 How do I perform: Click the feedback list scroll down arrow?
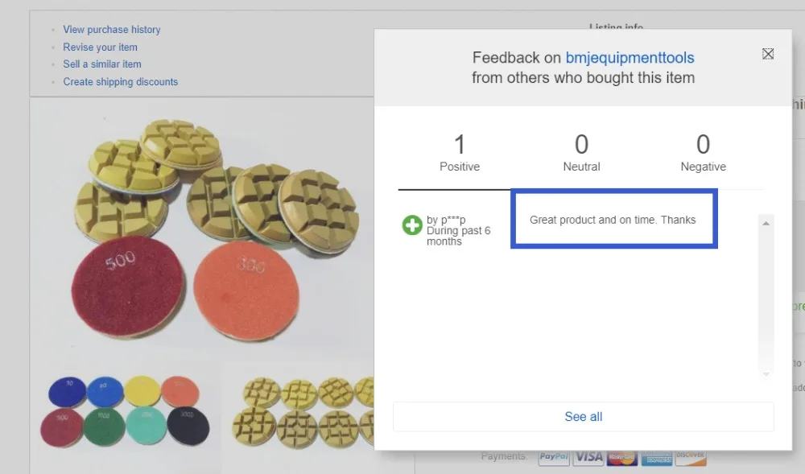click(x=766, y=374)
